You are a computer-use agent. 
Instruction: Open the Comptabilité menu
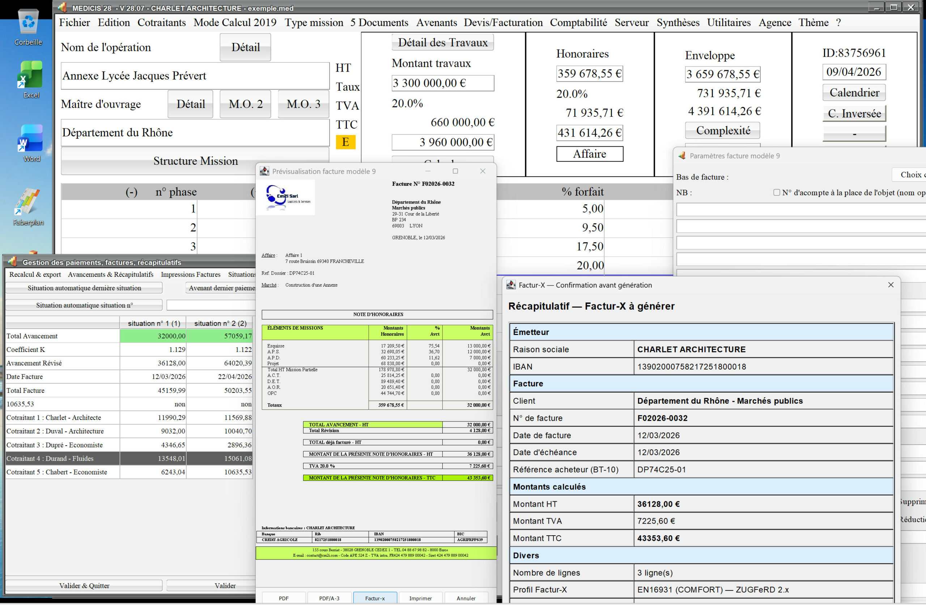pyautogui.click(x=578, y=22)
